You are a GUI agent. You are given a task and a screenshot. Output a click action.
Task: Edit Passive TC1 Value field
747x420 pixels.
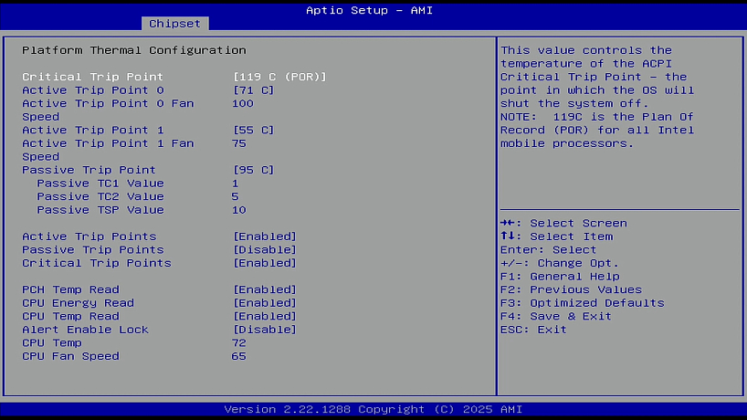pyautogui.click(x=236, y=184)
